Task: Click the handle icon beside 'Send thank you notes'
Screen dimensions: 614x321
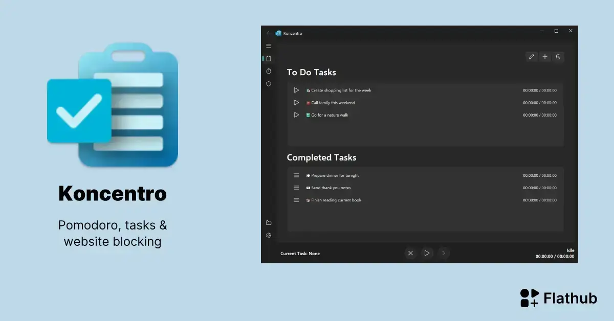Action: pyautogui.click(x=296, y=188)
